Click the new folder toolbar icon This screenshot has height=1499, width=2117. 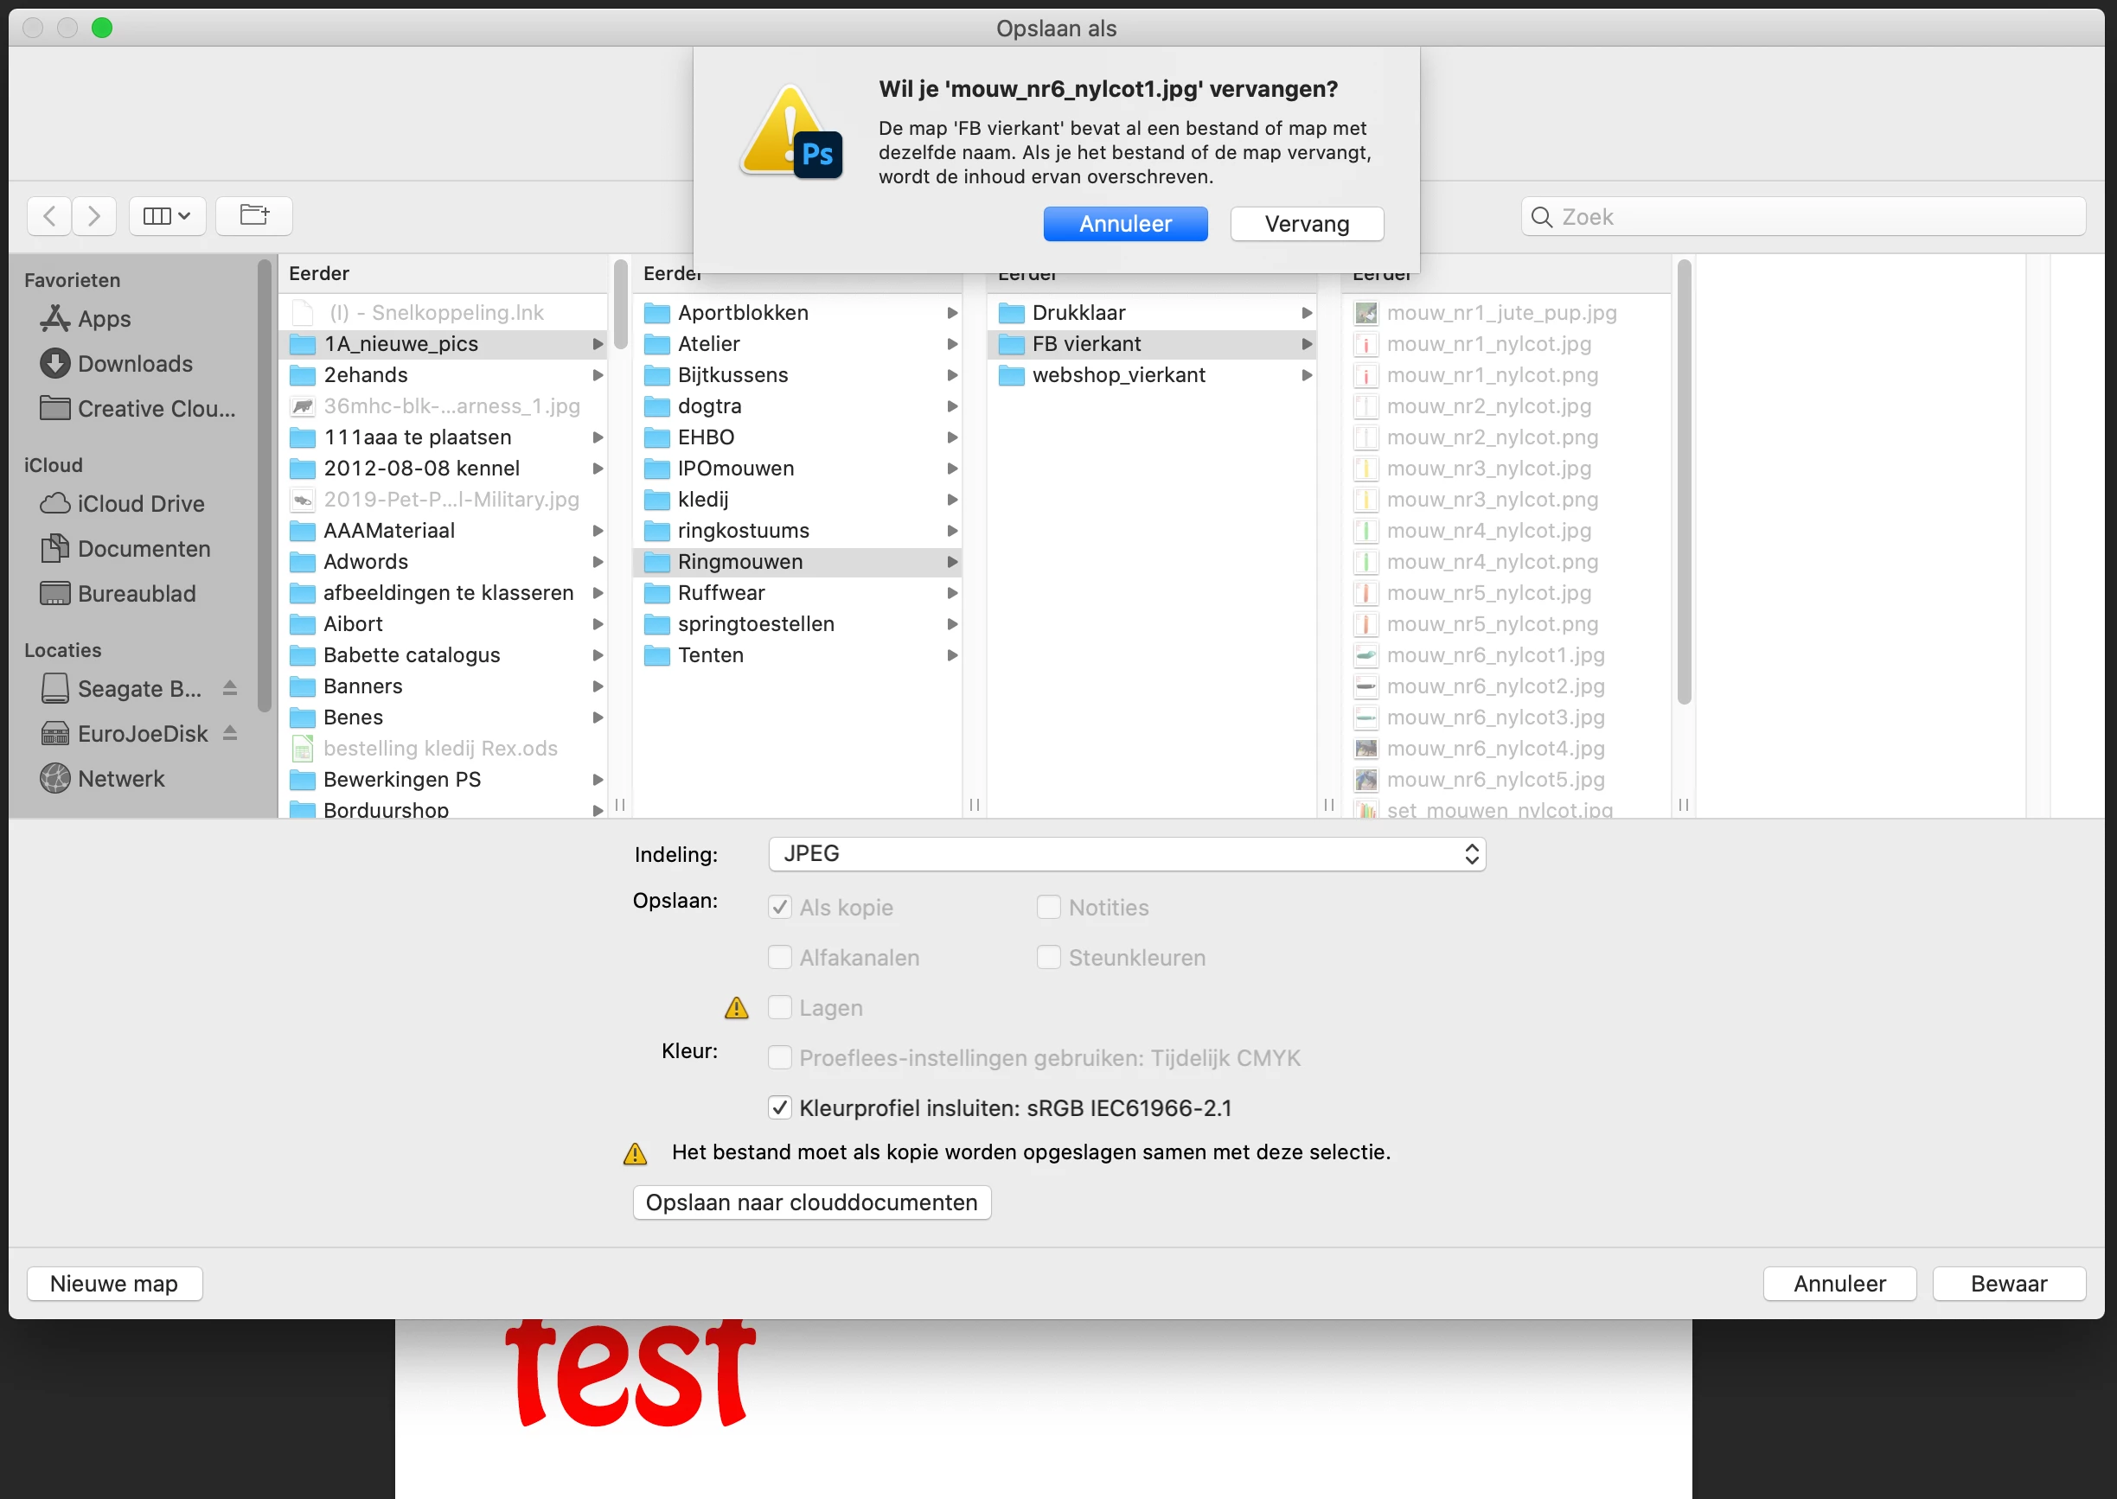click(254, 216)
